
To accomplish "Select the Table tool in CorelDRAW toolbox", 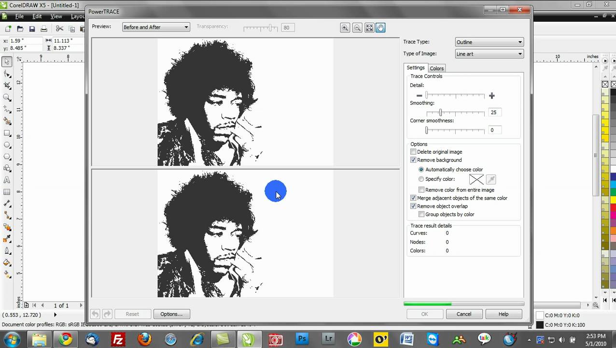I will tap(7, 192).
